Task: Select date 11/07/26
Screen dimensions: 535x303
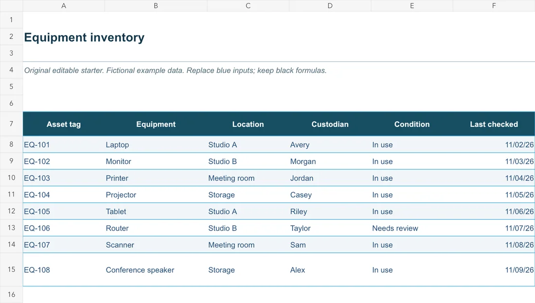Action: pyautogui.click(x=494, y=228)
